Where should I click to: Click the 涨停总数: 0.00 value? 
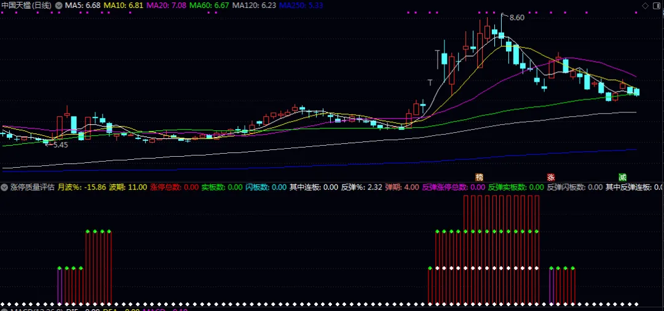click(x=174, y=187)
